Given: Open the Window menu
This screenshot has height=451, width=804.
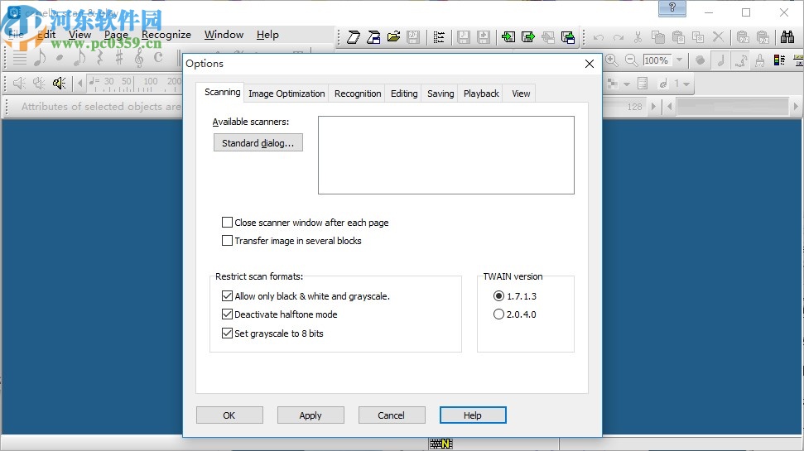Looking at the screenshot, I should tap(224, 34).
